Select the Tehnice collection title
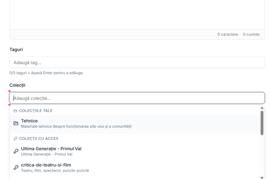 (x=30, y=121)
